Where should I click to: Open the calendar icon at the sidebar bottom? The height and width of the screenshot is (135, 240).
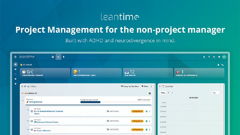pyautogui.click(x=16, y=84)
